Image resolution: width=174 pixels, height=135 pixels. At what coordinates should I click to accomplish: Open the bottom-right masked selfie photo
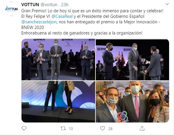132,102
